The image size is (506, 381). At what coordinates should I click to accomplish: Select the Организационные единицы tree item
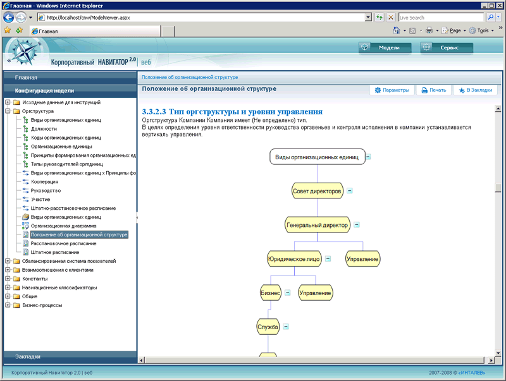pyautogui.click(x=61, y=147)
